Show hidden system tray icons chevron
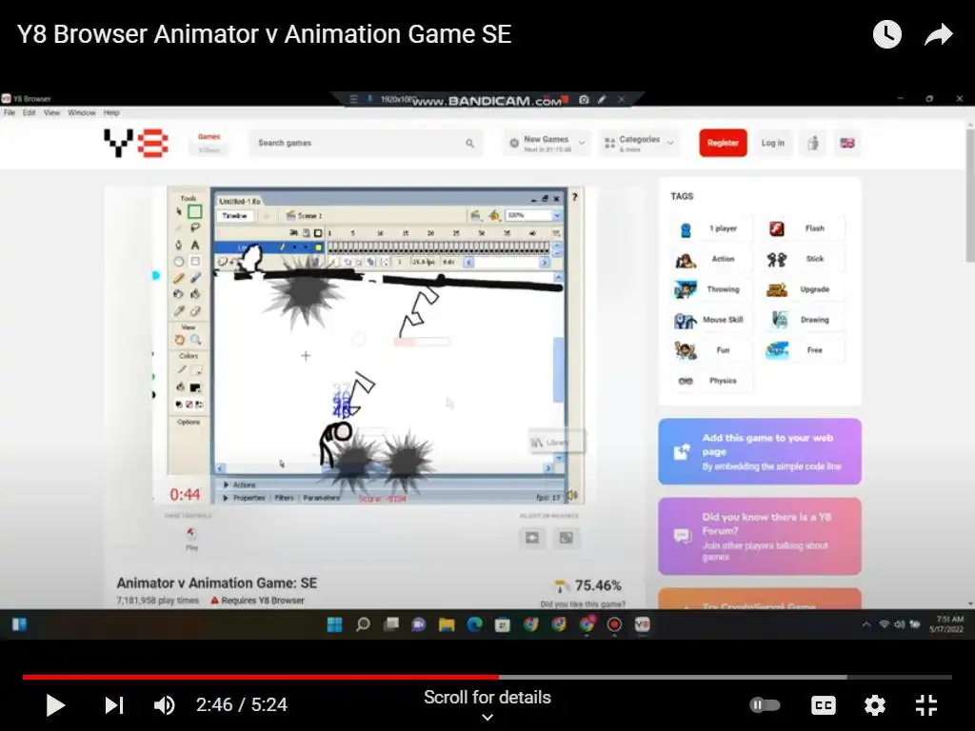 (866, 624)
